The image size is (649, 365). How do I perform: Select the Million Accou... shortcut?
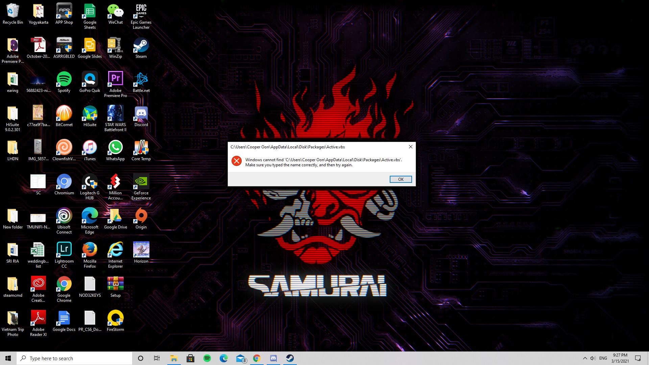point(115,187)
